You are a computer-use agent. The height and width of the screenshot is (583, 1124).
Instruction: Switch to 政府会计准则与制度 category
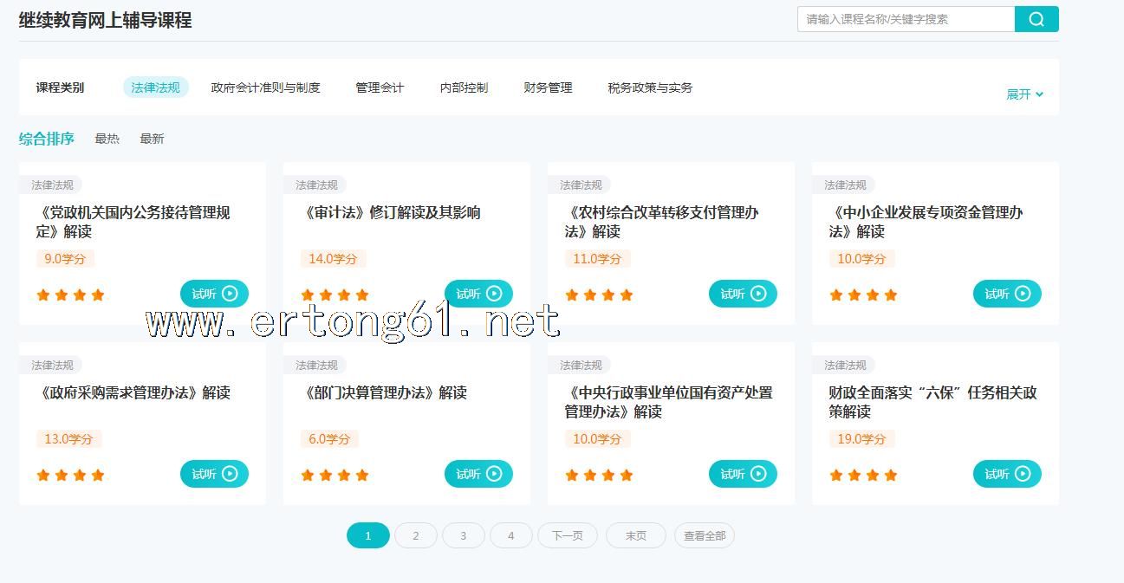265,87
